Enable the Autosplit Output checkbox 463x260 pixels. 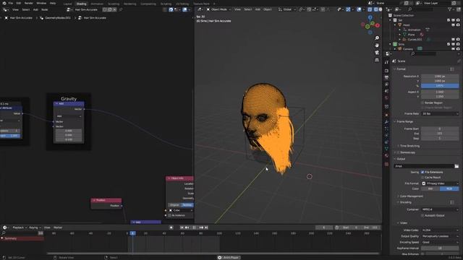point(422,215)
